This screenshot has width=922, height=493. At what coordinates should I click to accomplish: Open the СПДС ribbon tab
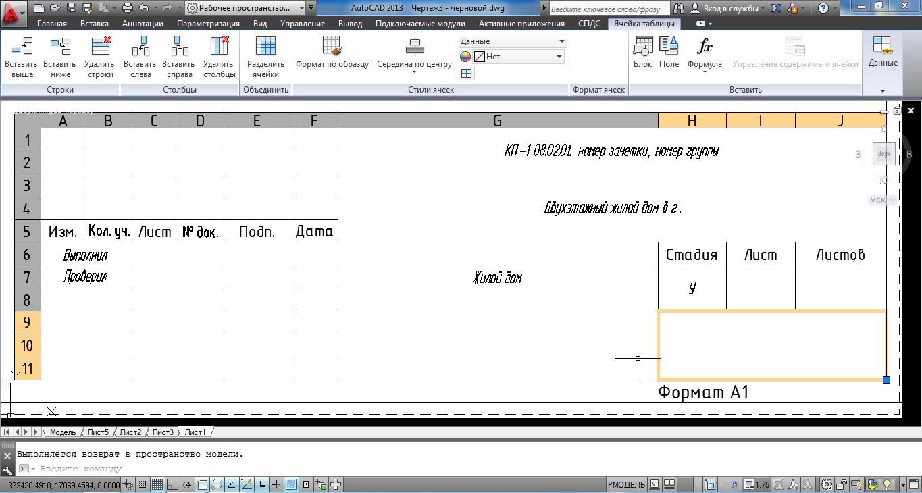click(x=589, y=24)
